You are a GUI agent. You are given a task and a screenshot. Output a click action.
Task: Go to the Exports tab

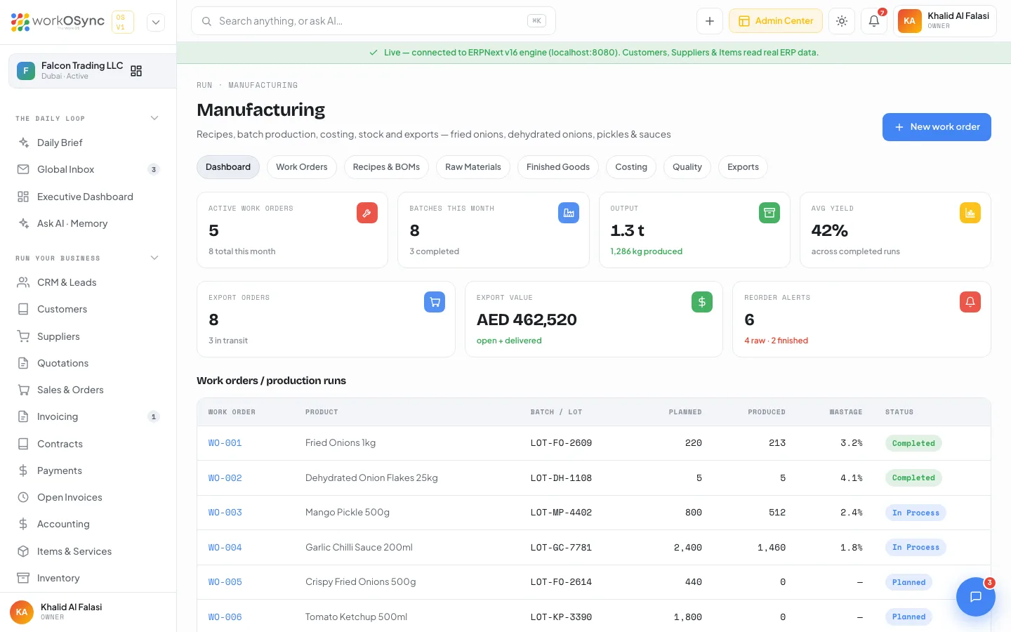(x=743, y=167)
